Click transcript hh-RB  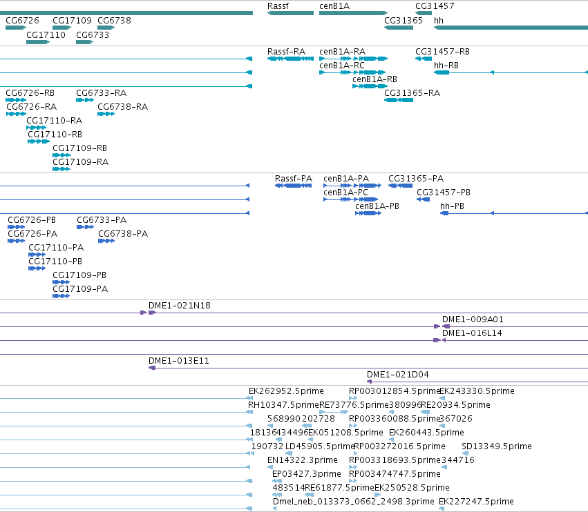click(x=511, y=72)
